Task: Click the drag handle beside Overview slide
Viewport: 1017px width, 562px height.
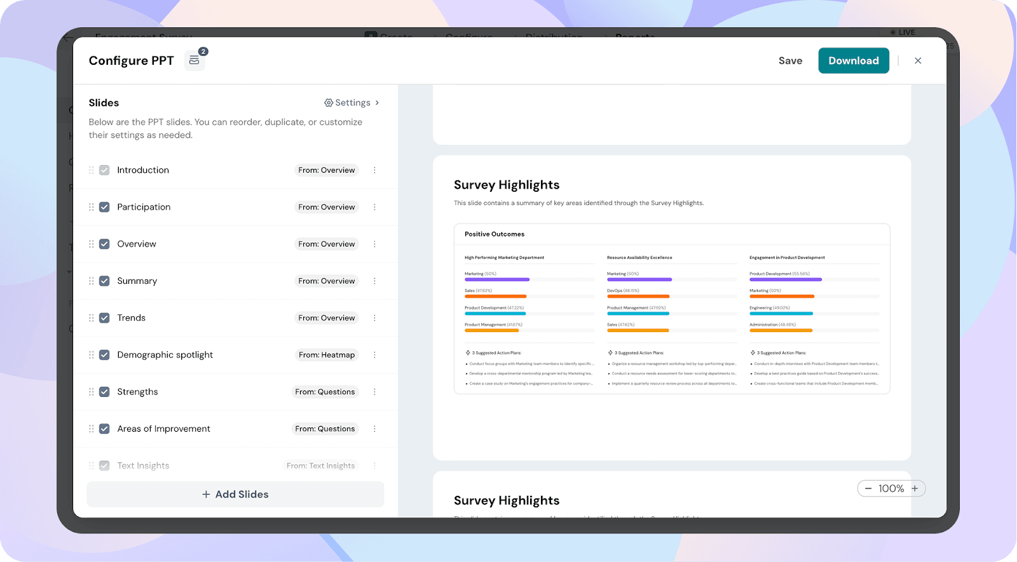Action: (x=92, y=244)
